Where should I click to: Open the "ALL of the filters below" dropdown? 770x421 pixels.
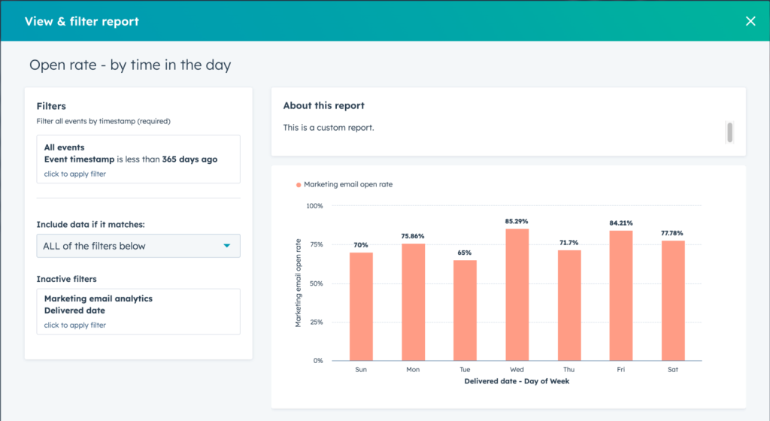(138, 246)
